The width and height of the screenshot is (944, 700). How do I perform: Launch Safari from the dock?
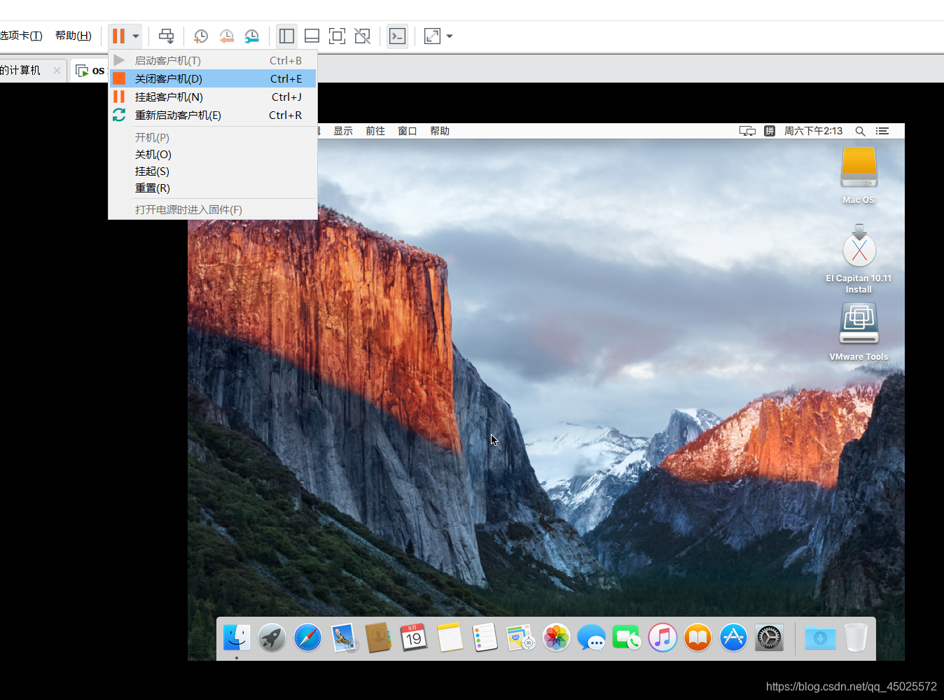(x=307, y=638)
